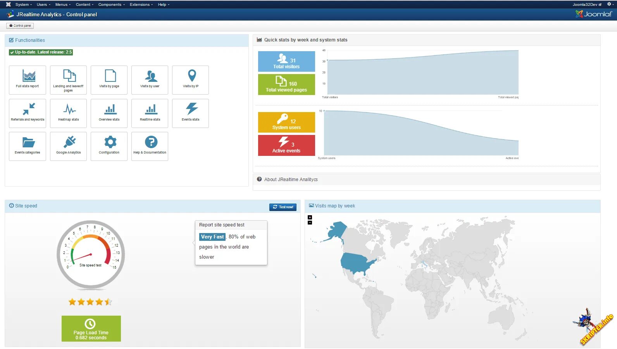Click the Control panel toolbar button
The width and height of the screenshot is (617, 349).
click(x=20, y=26)
